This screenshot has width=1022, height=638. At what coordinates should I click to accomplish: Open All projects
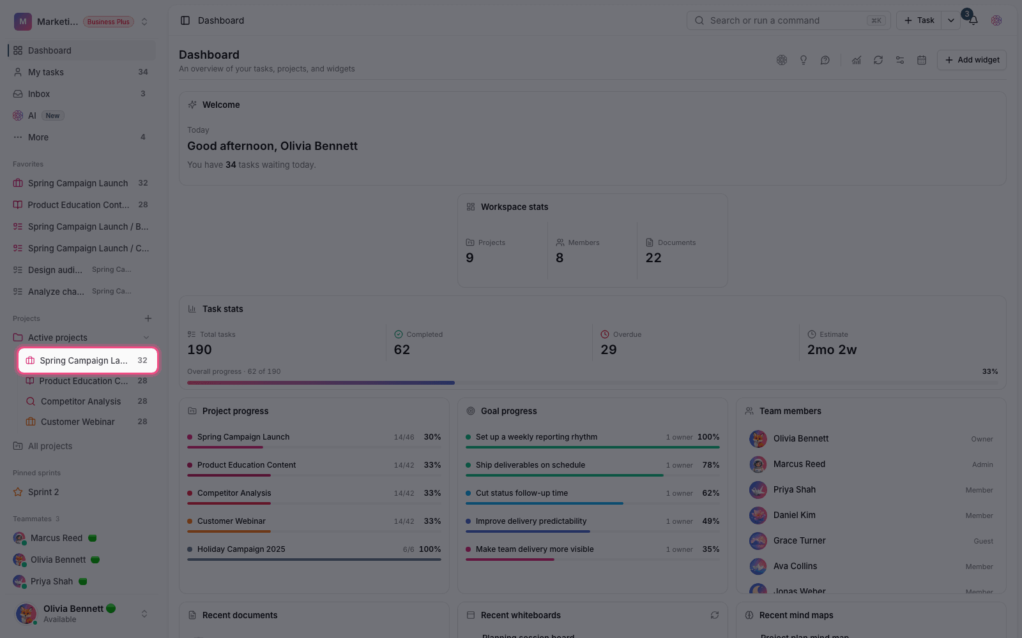coord(82,446)
